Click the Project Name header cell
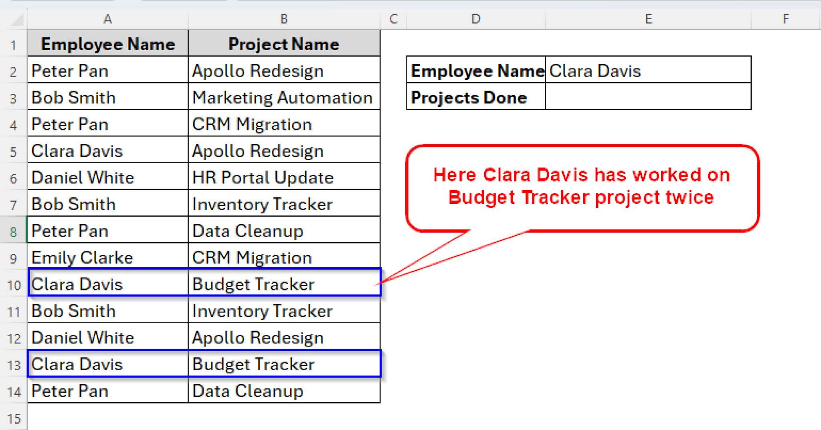 283,44
